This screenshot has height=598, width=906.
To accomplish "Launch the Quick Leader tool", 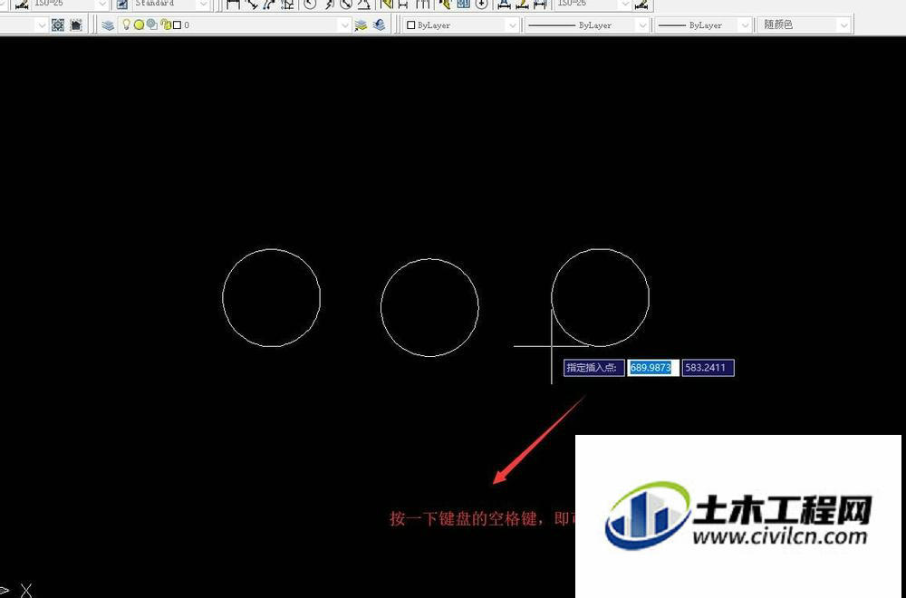I will point(444,5).
